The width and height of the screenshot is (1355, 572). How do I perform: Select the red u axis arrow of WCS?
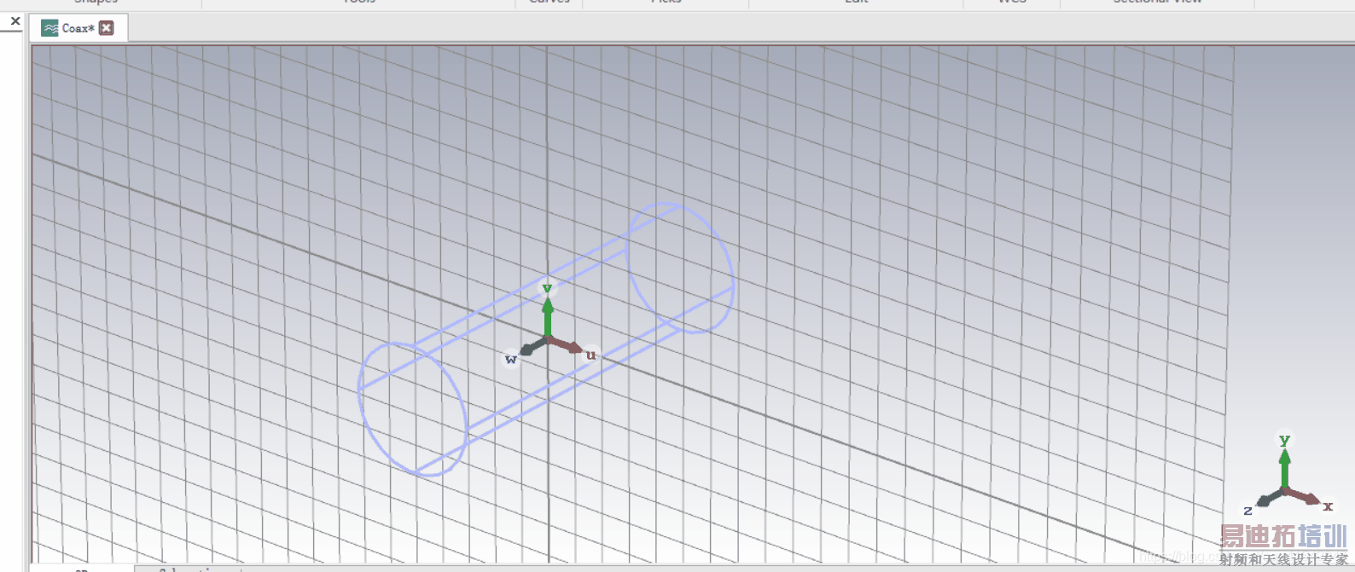(566, 344)
